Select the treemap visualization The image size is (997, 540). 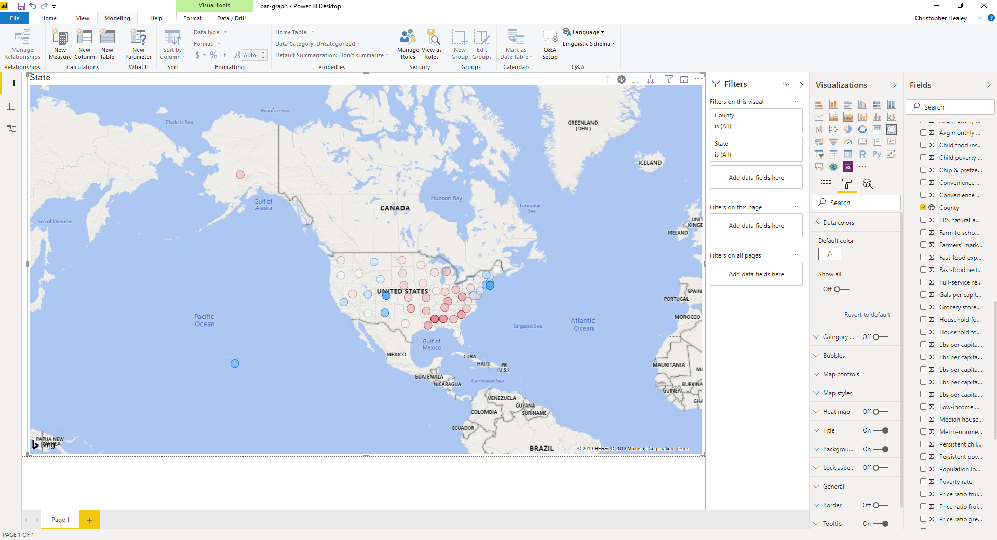pos(877,129)
